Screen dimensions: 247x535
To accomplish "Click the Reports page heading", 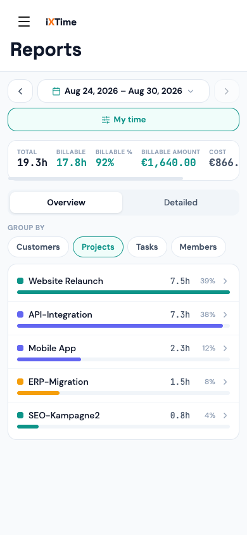I will click(x=46, y=49).
